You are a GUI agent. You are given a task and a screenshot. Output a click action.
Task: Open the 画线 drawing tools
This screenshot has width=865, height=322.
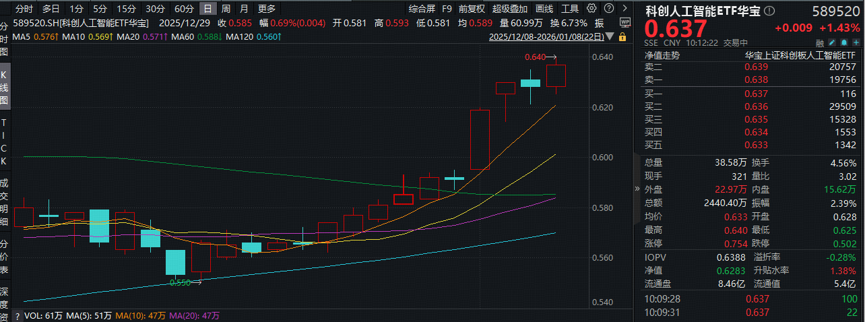click(x=544, y=9)
